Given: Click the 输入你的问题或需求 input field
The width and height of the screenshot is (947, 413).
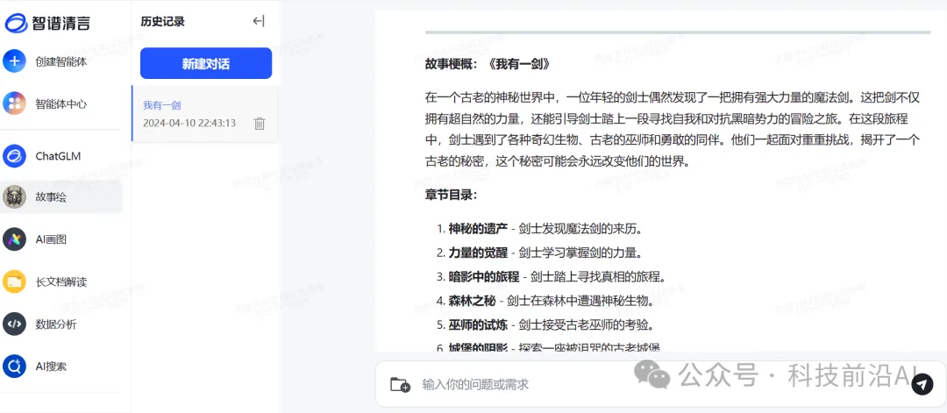Looking at the screenshot, I should click(x=661, y=384).
